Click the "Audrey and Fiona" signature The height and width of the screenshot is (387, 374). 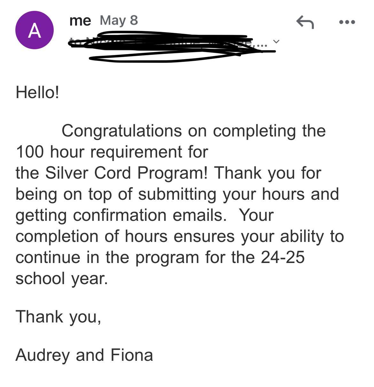(84, 355)
